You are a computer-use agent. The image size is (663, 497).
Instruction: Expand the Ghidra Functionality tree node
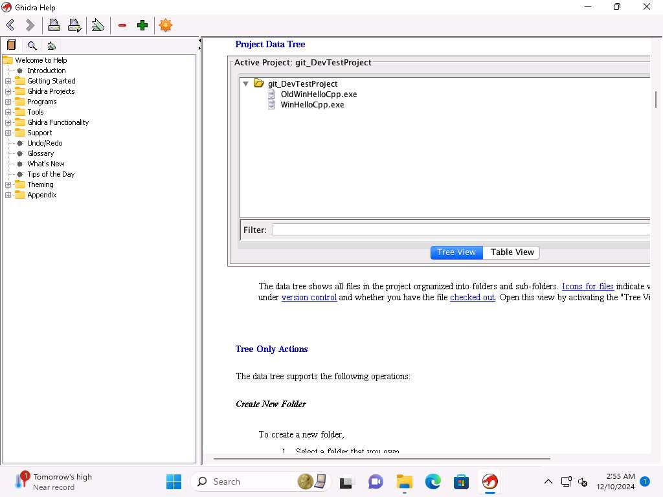(8, 122)
